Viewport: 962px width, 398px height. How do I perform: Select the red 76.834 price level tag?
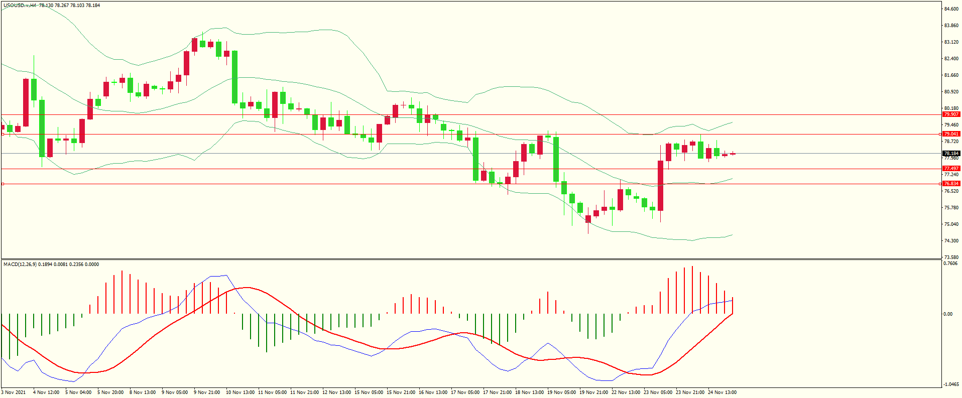pyautogui.click(x=951, y=184)
